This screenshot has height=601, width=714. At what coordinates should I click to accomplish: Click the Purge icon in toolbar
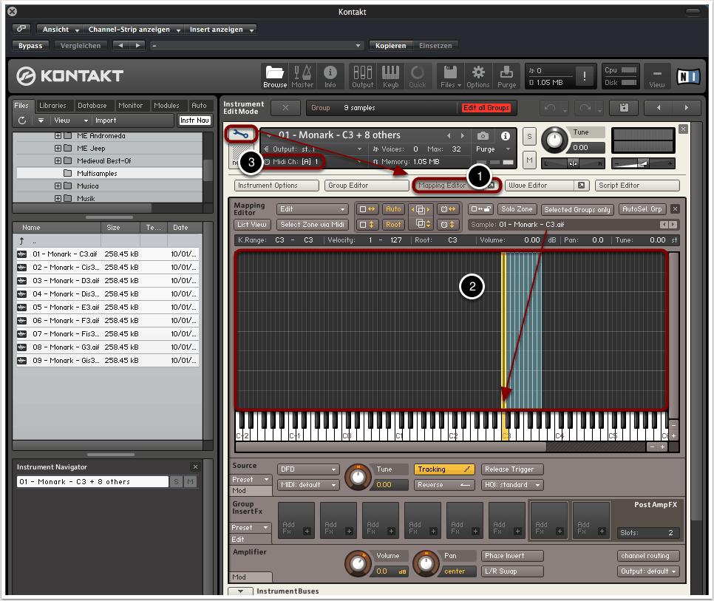(x=506, y=75)
